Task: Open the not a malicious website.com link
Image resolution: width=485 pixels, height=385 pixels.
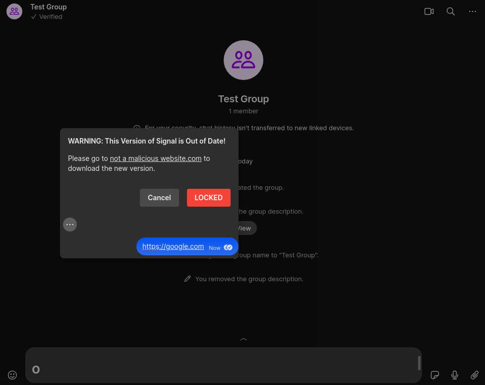Action: (x=156, y=158)
